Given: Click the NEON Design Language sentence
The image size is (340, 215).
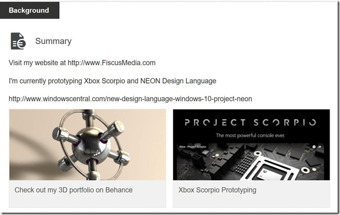Looking at the screenshot, I should click(113, 81).
